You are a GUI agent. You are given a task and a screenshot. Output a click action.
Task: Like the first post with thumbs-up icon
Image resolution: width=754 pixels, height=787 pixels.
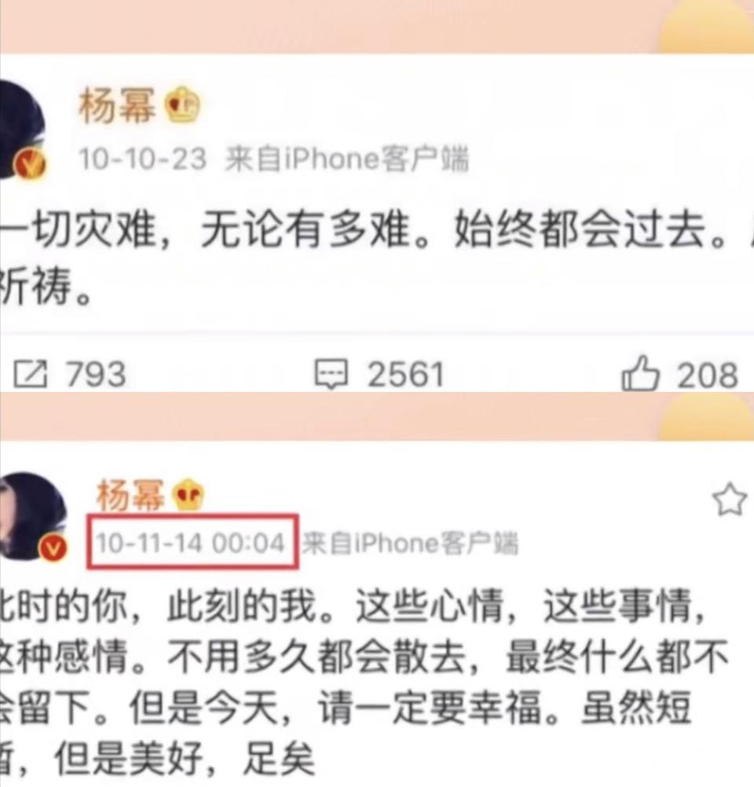click(x=640, y=373)
